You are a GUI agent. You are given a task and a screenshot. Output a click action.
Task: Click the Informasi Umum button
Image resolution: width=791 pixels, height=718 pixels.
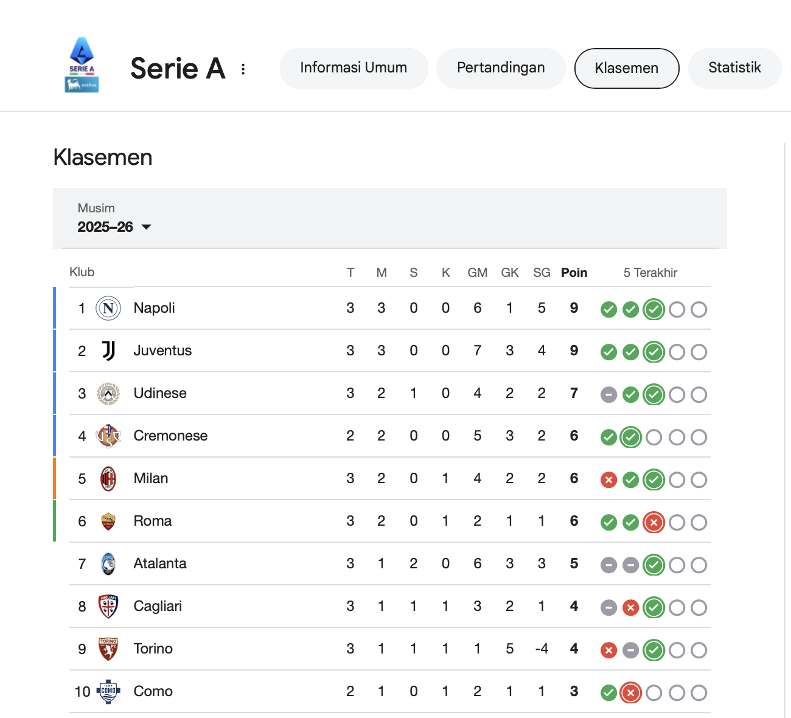[354, 68]
